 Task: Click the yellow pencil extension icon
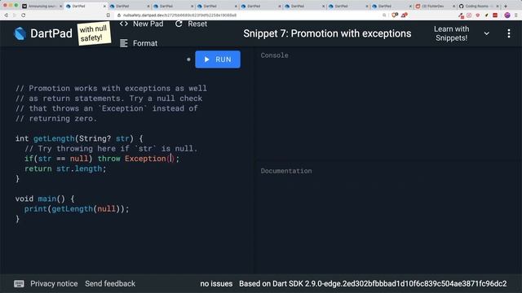point(486,15)
